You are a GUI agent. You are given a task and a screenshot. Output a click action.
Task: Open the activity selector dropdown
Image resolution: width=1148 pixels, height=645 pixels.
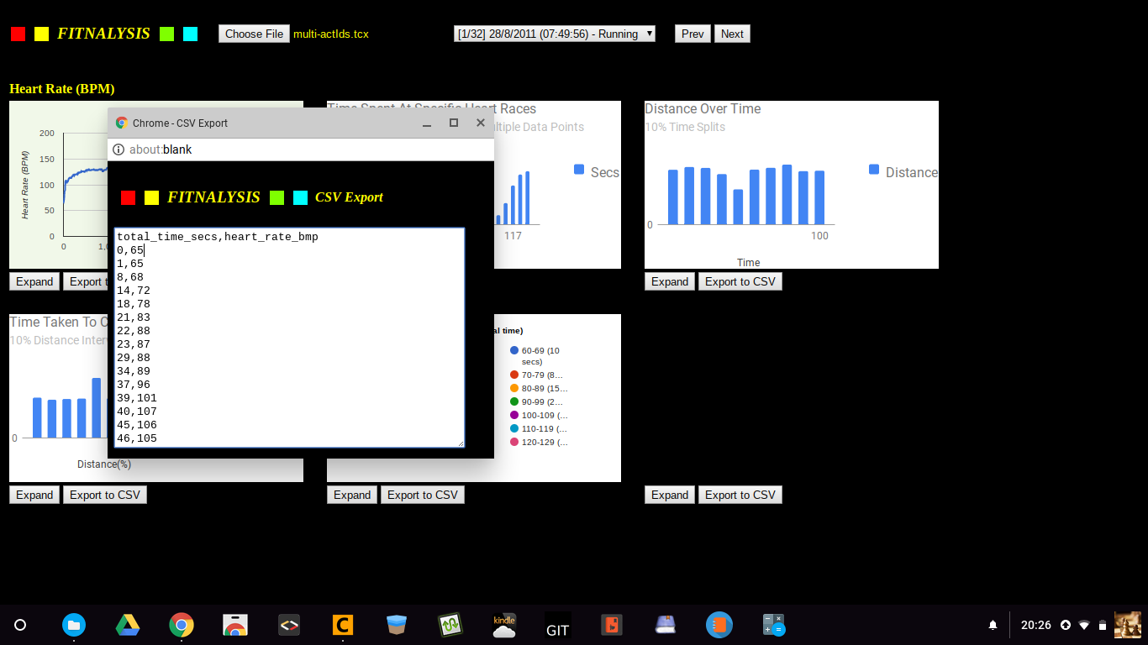pos(554,34)
